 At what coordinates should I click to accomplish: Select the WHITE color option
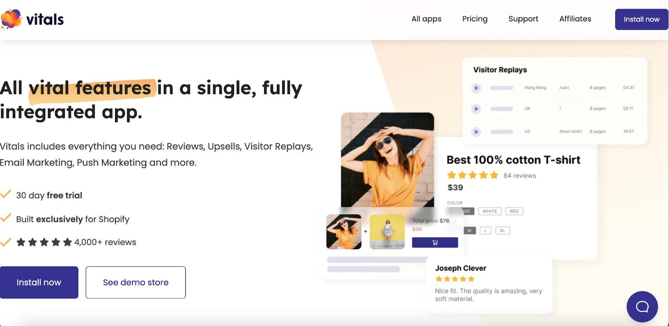point(490,211)
